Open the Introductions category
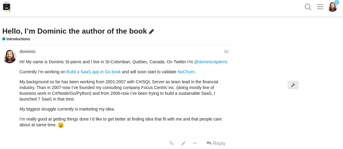This screenshot has height=149, width=343. [x=18, y=39]
